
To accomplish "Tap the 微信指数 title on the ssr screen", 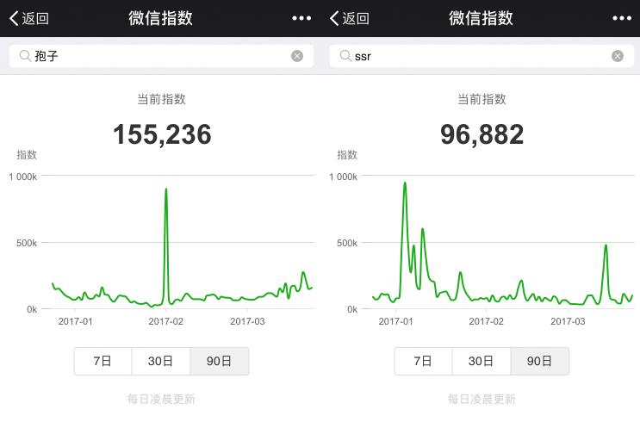I will (x=481, y=18).
